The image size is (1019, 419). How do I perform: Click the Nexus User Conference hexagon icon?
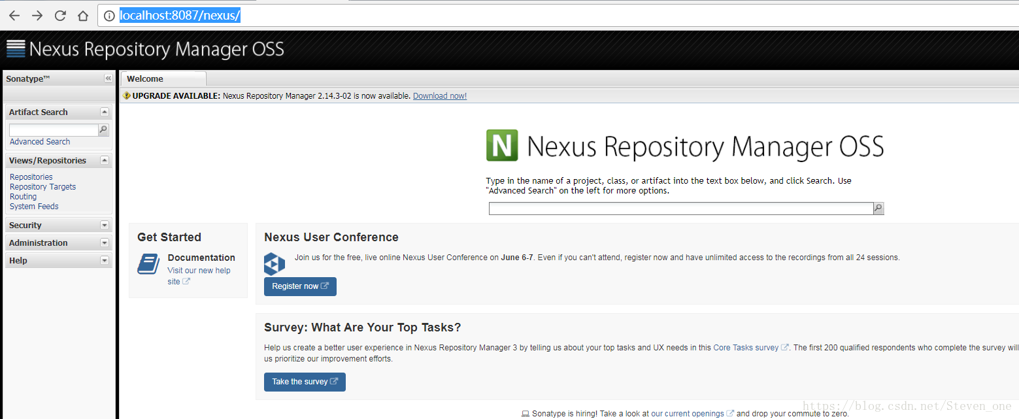pyautogui.click(x=275, y=263)
